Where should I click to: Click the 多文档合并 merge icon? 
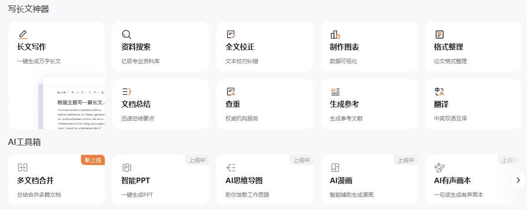click(x=23, y=168)
